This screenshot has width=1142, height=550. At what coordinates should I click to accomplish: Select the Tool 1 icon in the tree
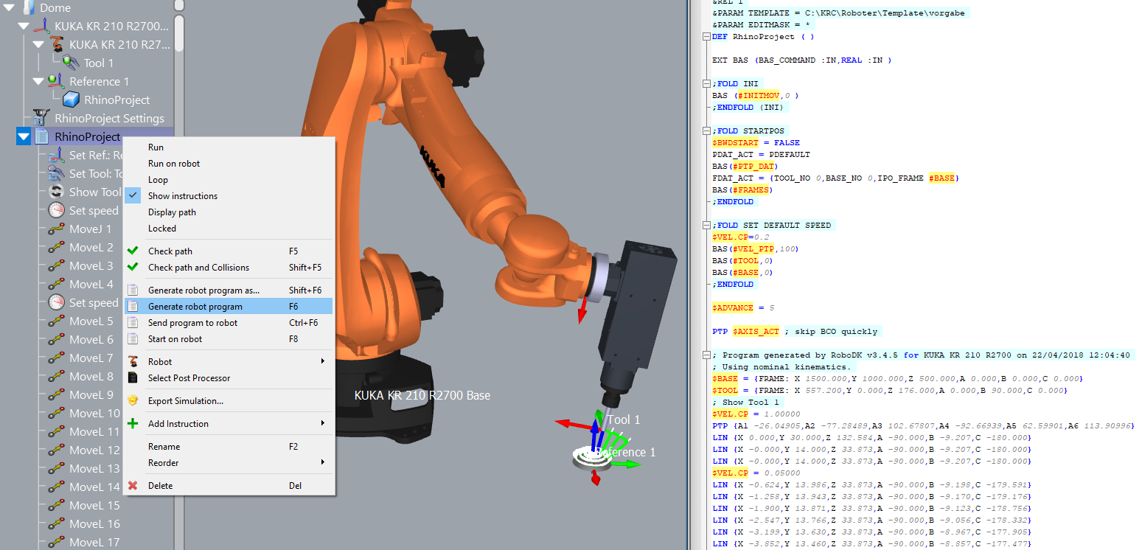pos(71,63)
